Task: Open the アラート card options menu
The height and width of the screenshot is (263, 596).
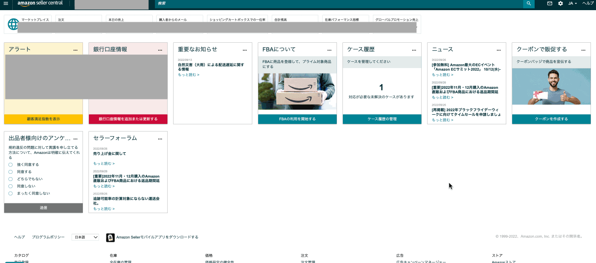Action: click(75, 49)
